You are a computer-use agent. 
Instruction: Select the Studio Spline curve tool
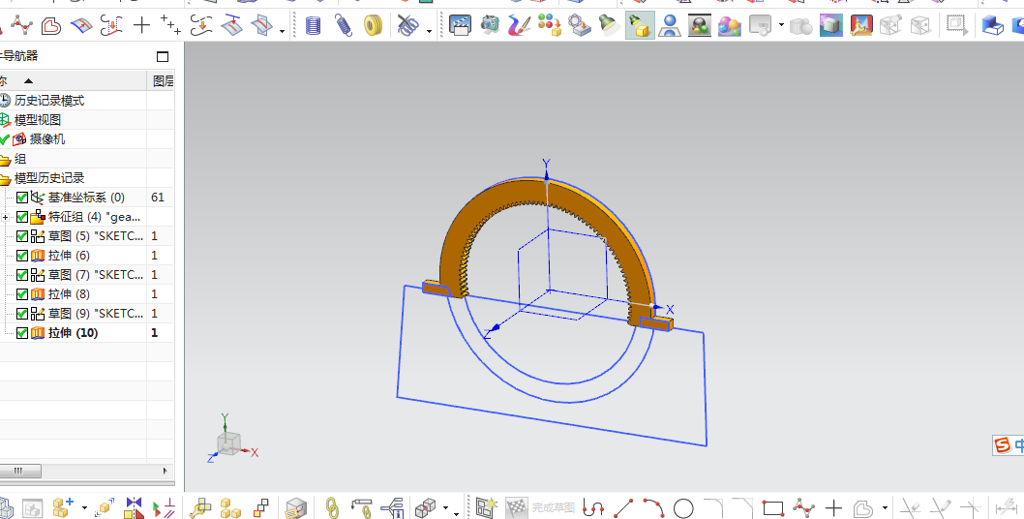click(20, 26)
